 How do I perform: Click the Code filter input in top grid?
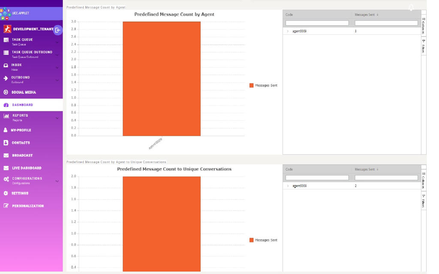tap(317, 23)
